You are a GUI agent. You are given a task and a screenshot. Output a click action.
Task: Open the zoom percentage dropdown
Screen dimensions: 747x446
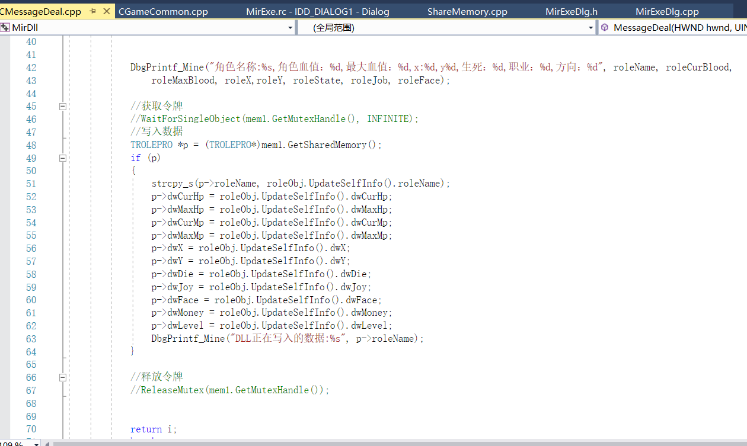36,444
